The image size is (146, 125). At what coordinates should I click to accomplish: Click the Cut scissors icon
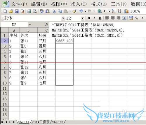[x=54, y=11]
